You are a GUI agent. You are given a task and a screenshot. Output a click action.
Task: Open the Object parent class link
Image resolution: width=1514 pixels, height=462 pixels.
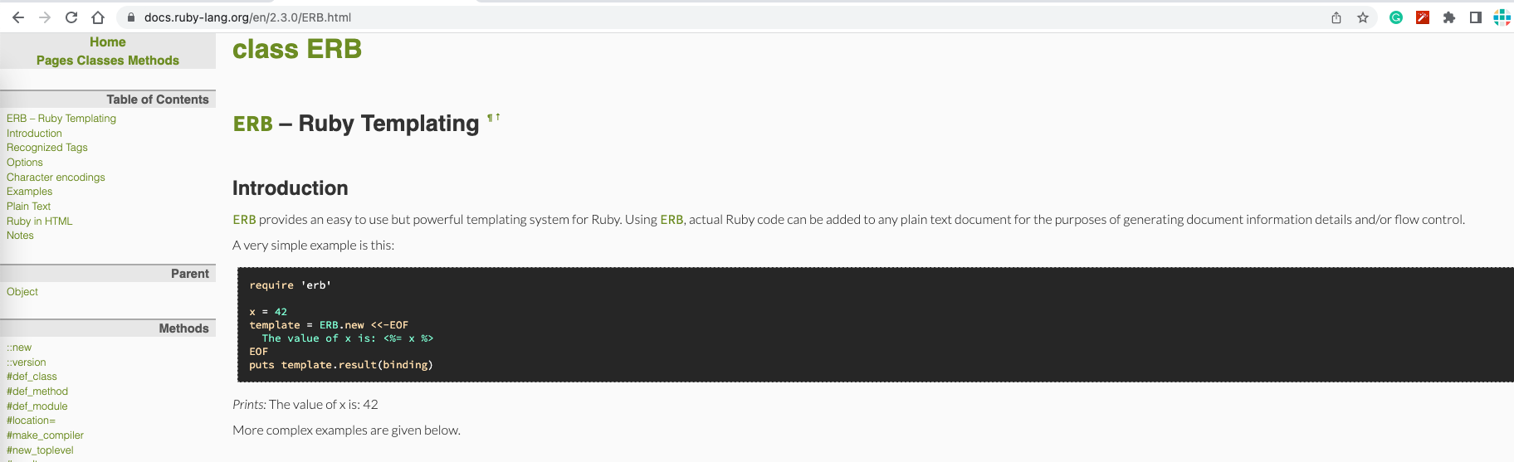(x=22, y=292)
